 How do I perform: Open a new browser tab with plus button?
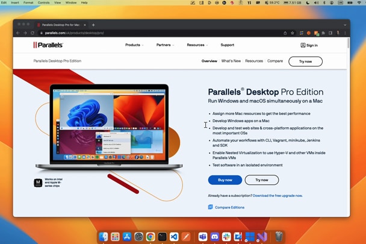(93, 25)
